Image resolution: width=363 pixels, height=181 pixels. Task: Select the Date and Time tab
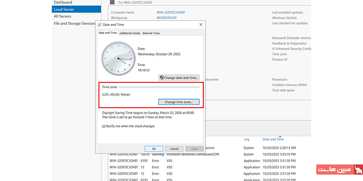(x=108, y=33)
